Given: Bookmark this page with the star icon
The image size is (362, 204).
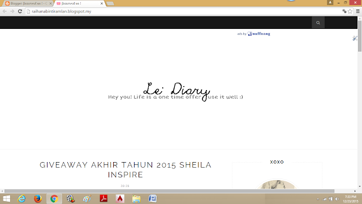Looking at the screenshot, I should point(350,11).
